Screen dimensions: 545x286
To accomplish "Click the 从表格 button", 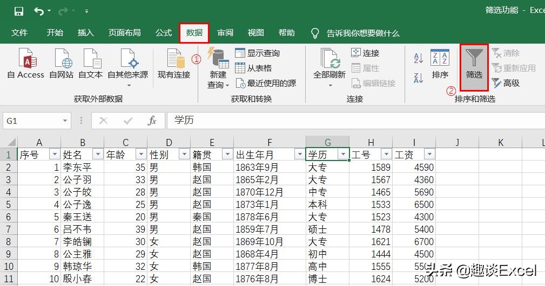I will click(253, 68).
